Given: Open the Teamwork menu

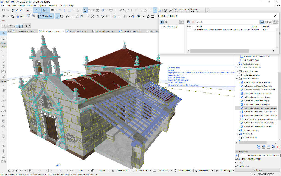Looking at the screenshot, I should 53,5.
